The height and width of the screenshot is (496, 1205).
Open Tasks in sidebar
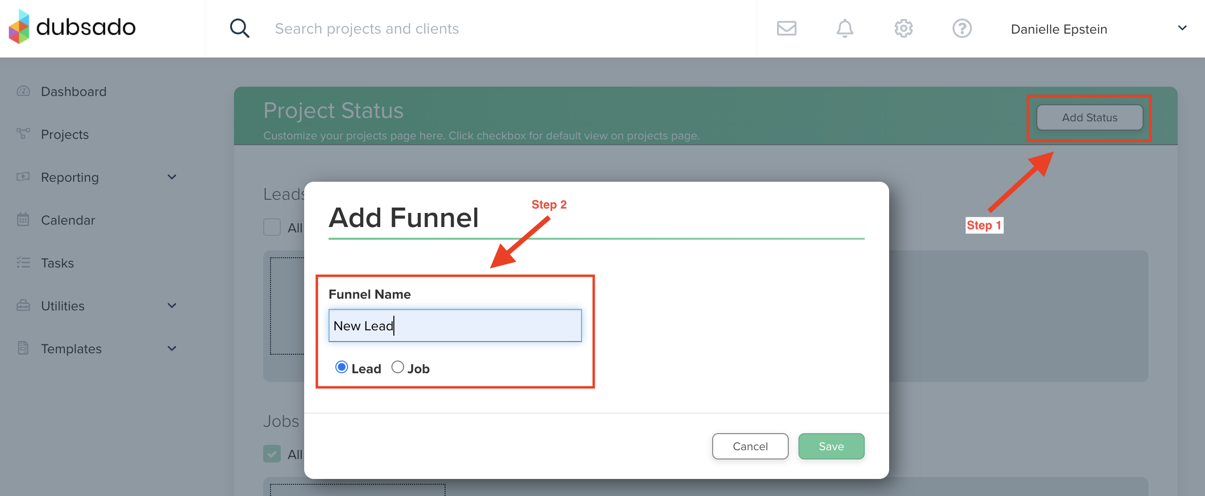point(58,263)
